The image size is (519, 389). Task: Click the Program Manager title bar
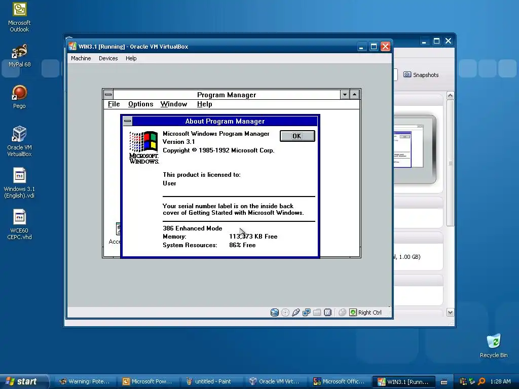227,95
